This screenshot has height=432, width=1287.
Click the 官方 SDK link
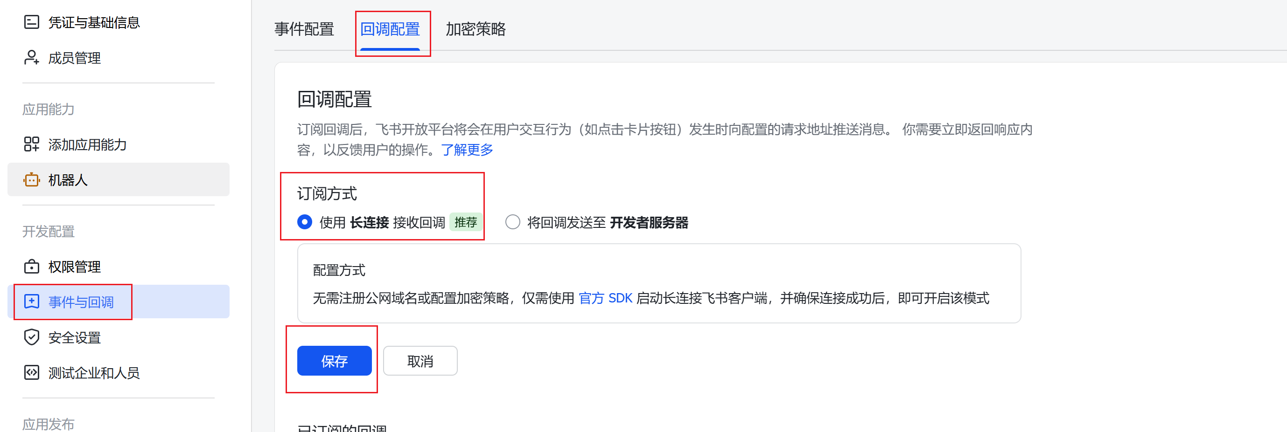click(606, 298)
